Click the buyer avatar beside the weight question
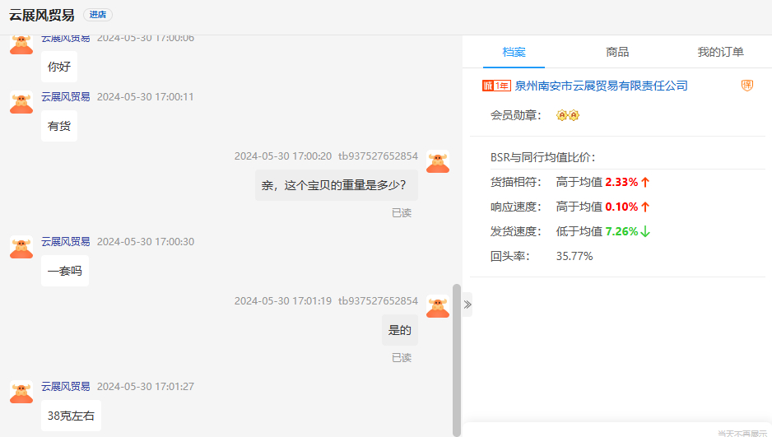 coord(438,161)
